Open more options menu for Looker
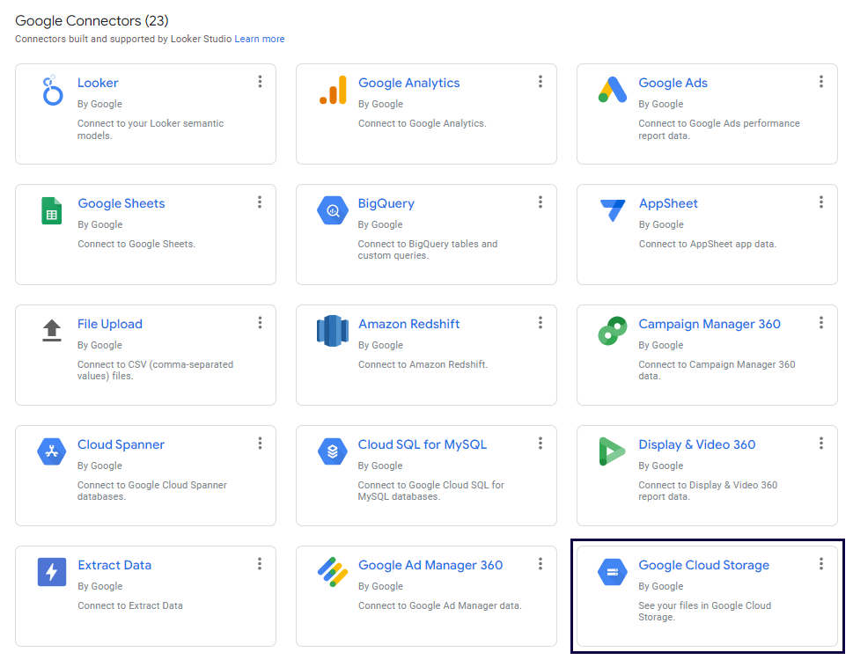 [x=260, y=82]
